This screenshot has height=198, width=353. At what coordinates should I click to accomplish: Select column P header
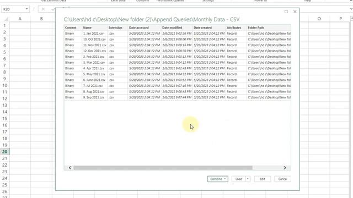point(340,19)
